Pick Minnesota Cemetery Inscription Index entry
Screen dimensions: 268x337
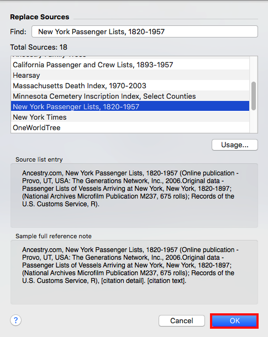(130, 97)
